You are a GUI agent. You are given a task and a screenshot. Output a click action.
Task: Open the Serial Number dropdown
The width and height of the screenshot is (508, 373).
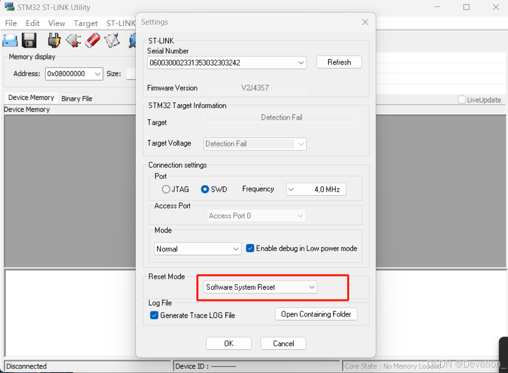[227, 63]
